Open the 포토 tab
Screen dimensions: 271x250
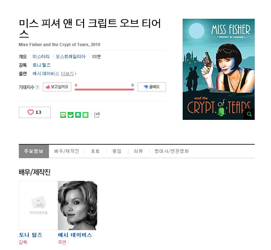pos(95,151)
